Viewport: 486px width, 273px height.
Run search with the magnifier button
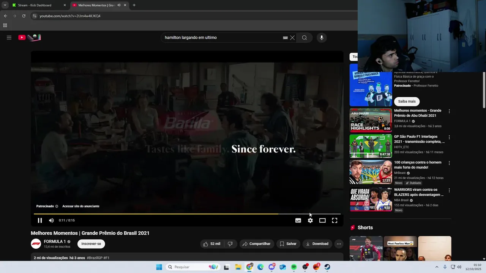[x=305, y=38]
